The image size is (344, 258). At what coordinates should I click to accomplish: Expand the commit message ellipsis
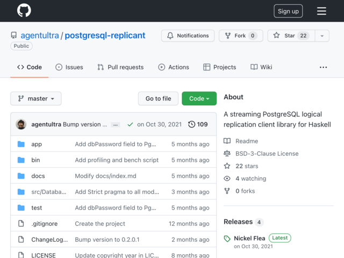(116, 125)
